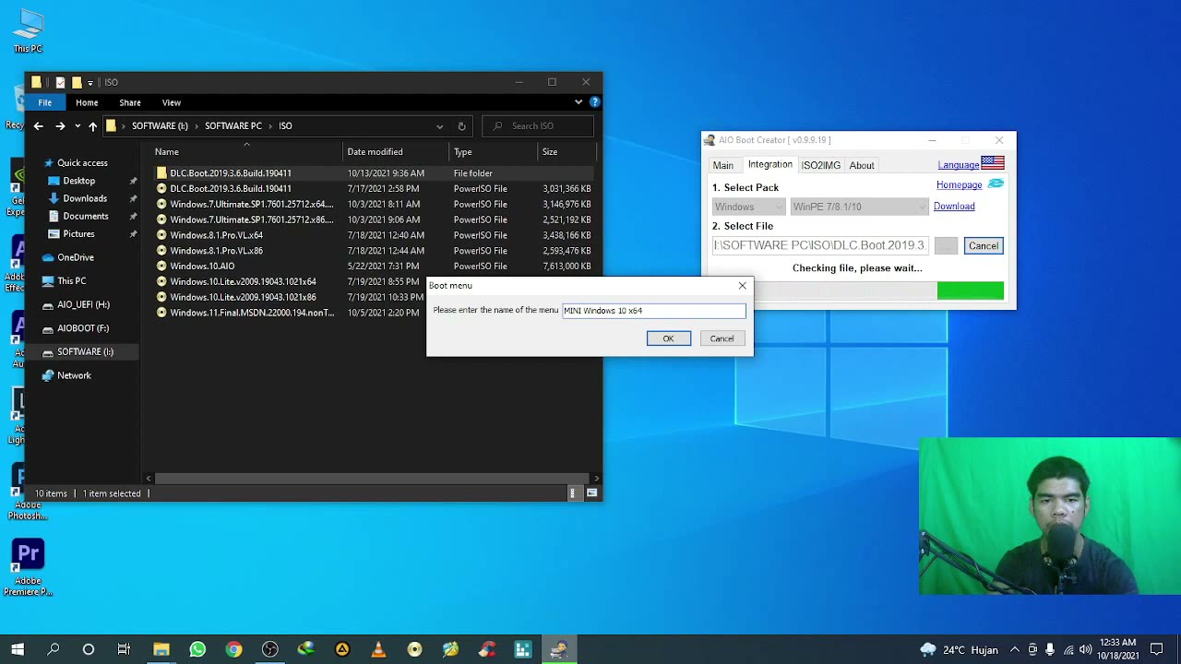Open Cortana circle in the taskbar

pos(89,649)
